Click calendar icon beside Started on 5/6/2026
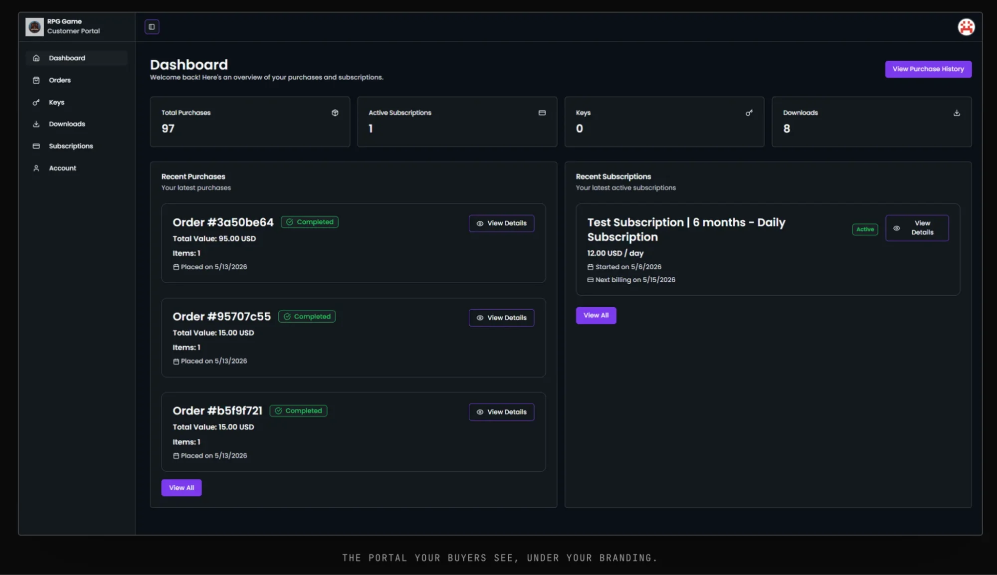The width and height of the screenshot is (997, 575). [x=591, y=267]
